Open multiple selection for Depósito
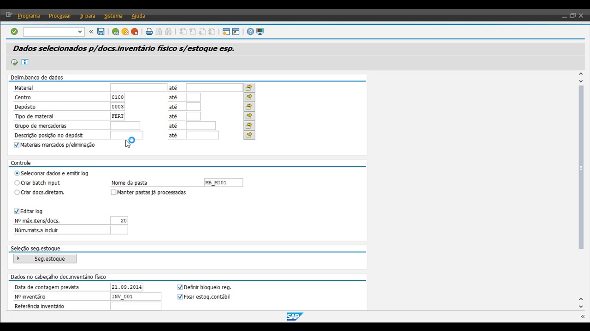The width and height of the screenshot is (590, 331). tap(249, 107)
